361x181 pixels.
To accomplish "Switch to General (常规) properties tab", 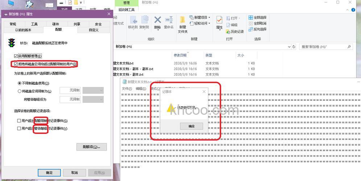I will point(13,24).
